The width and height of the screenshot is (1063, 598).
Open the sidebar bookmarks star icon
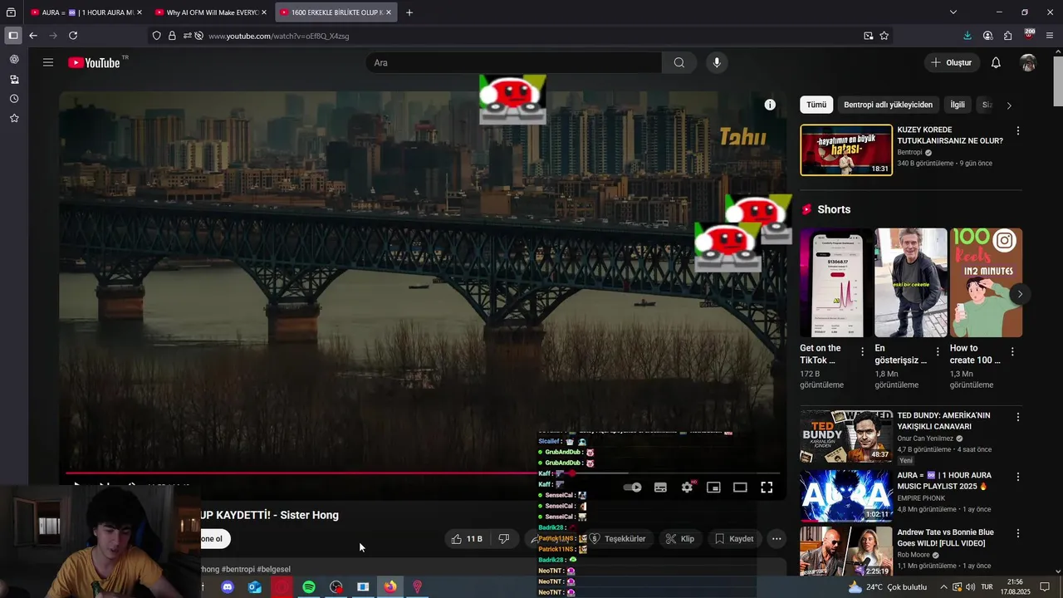coord(14,119)
